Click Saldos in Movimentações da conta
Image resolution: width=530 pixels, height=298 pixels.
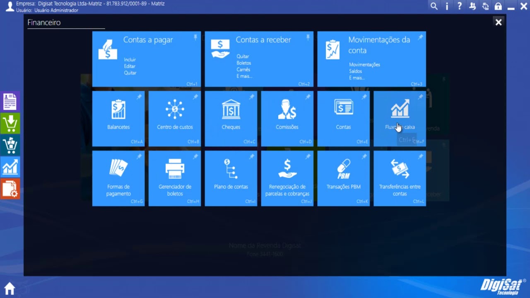point(355,71)
